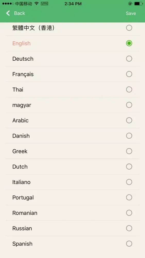This screenshot has height=258, width=145.
Task: Tap the selected English radio button
Action: (x=129, y=43)
